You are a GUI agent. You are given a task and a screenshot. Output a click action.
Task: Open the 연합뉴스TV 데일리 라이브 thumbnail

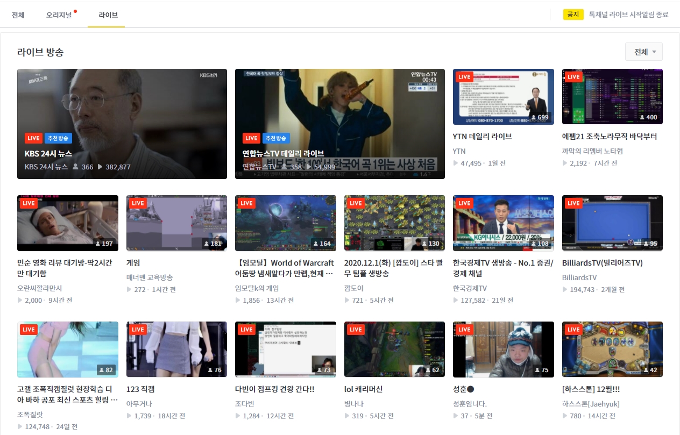[340, 124]
